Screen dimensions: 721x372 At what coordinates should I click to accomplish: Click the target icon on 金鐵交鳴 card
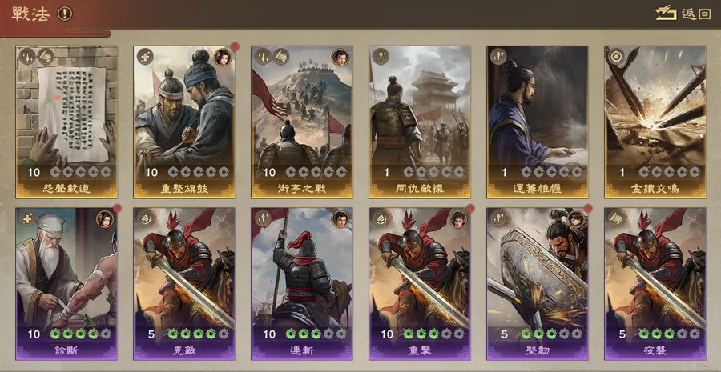616,57
